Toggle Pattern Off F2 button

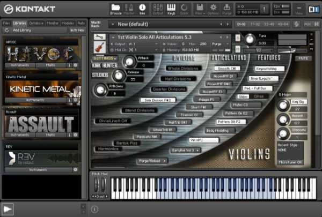(231, 122)
